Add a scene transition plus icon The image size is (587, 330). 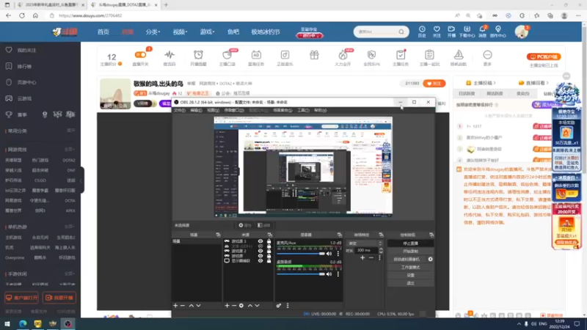[x=362, y=258]
